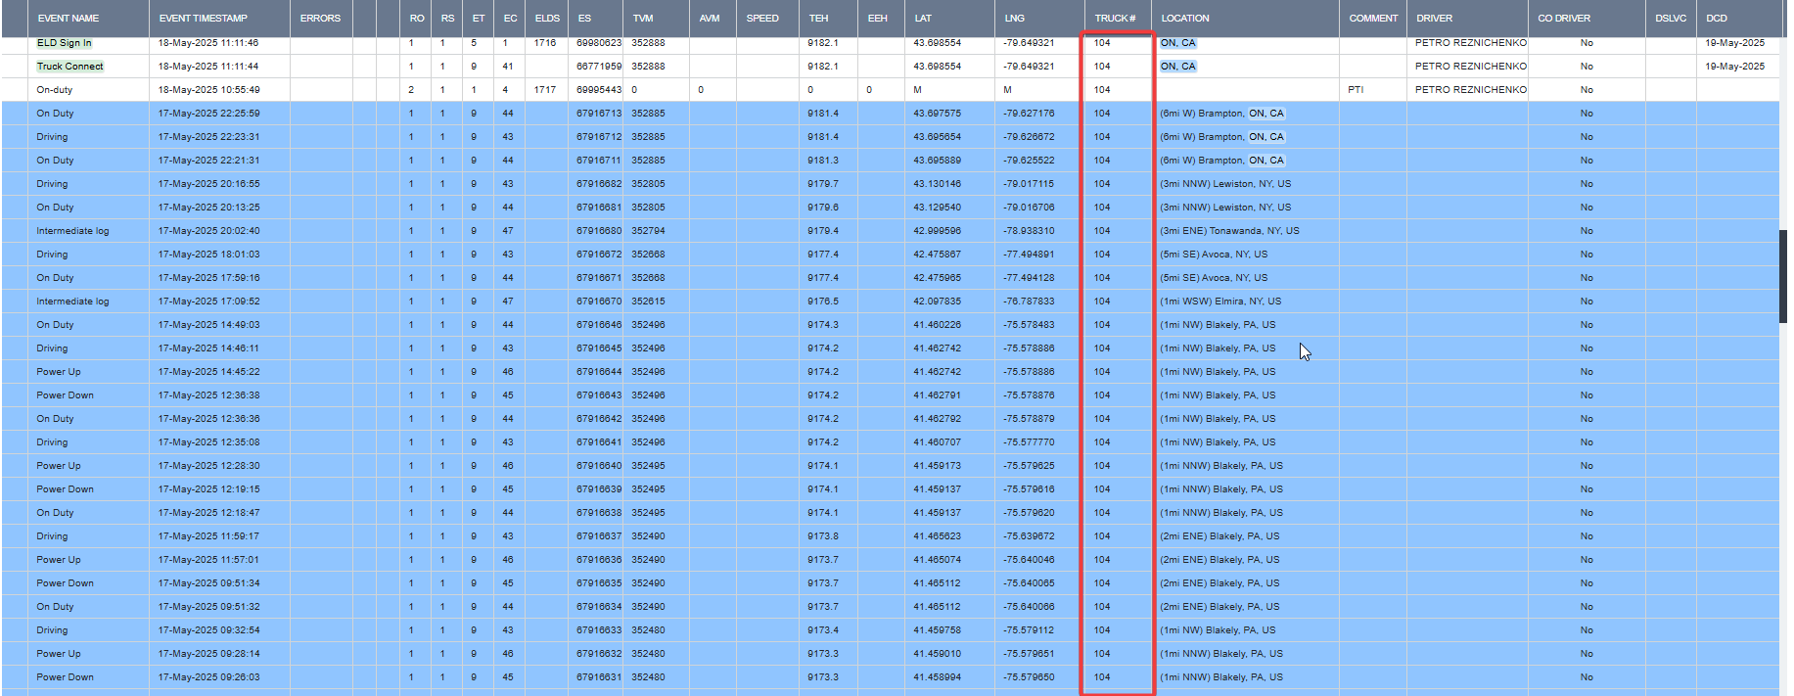The width and height of the screenshot is (1794, 696).
Task: Select the 'On-duty' event at 10:55:49
Action: [x=55, y=90]
